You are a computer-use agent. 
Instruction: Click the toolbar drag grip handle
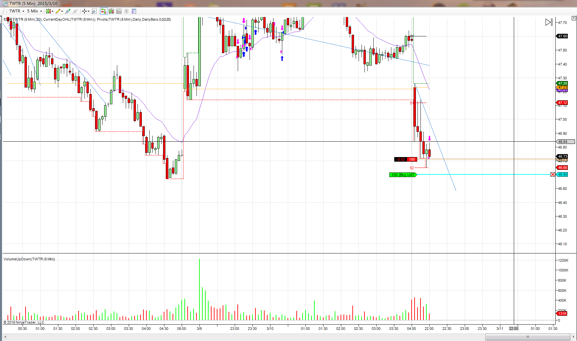[x=3, y=11]
